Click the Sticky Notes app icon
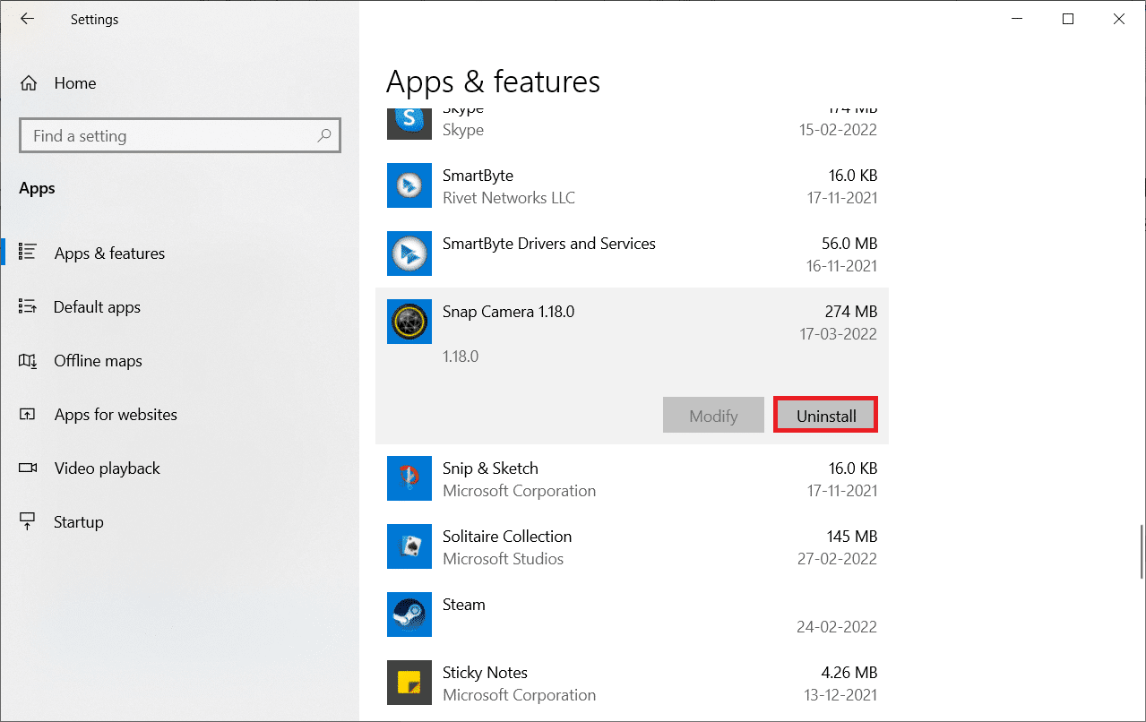Image resolution: width=1146 pixels, height=722 pixels. point(409,683)
